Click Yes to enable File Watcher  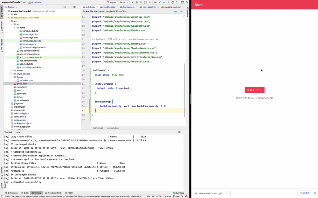coord(176,11)
